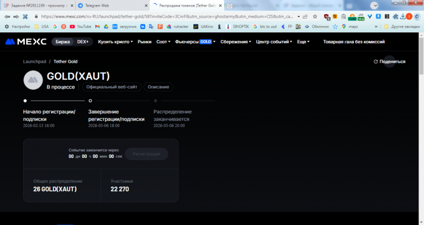
Task: Open a new tab with the plus button
Action: [229, 6]
